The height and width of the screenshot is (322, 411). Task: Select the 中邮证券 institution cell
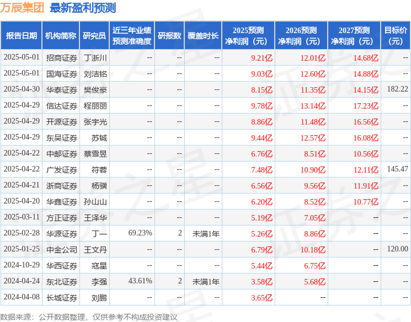pos(62,154)
